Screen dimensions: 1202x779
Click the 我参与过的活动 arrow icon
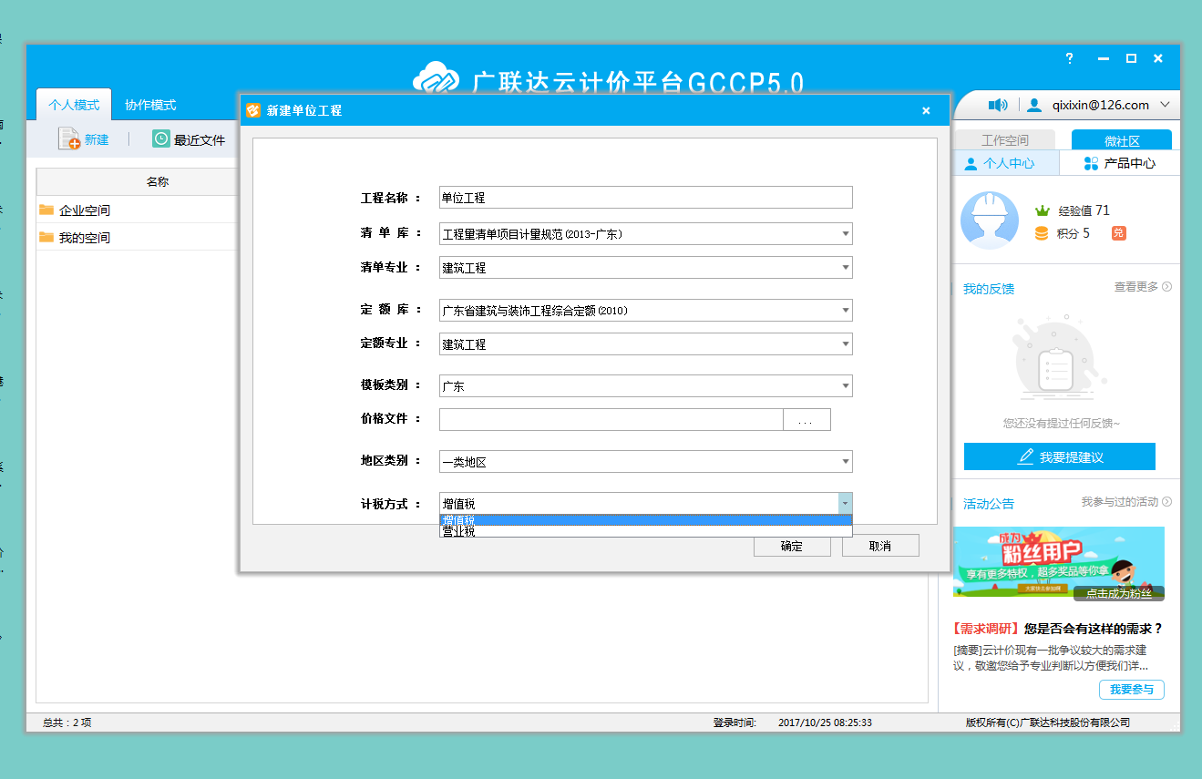coord(1166,502)
